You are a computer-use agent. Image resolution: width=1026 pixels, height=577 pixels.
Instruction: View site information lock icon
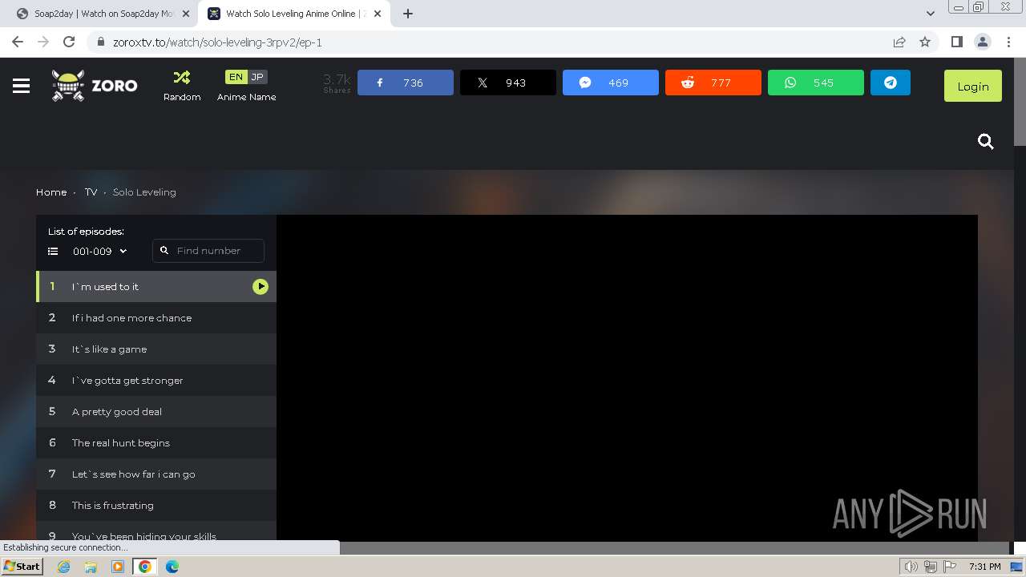coord(100,42)
